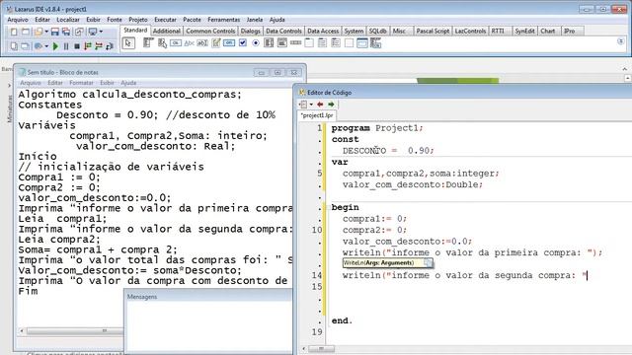
Task: Click the Mensagens panel title
Action: (142, 297)
